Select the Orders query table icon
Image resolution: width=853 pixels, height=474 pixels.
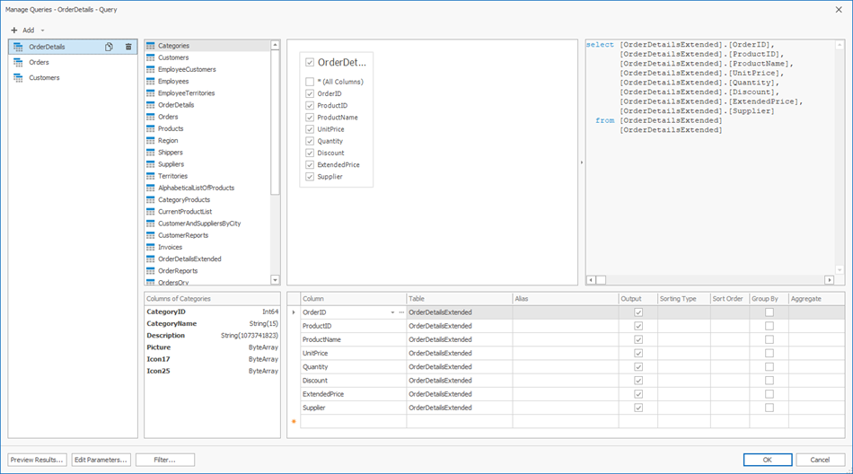tap(18, 63)
